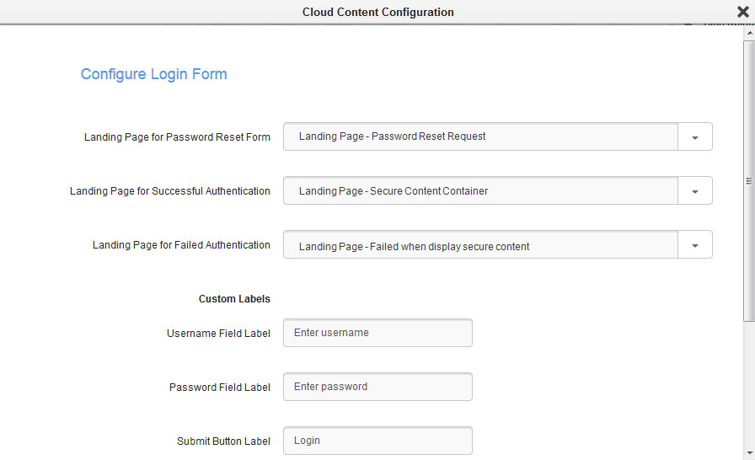Click the 'Custom Labels' section heading

[x=234, y=299]
